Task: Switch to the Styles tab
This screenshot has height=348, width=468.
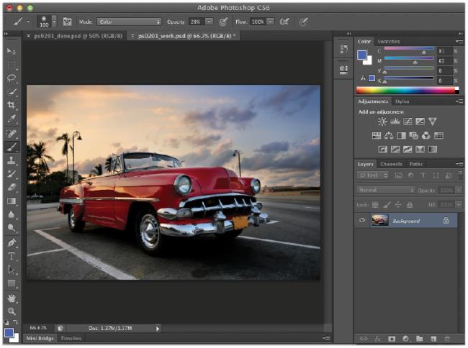Action: 402,101
